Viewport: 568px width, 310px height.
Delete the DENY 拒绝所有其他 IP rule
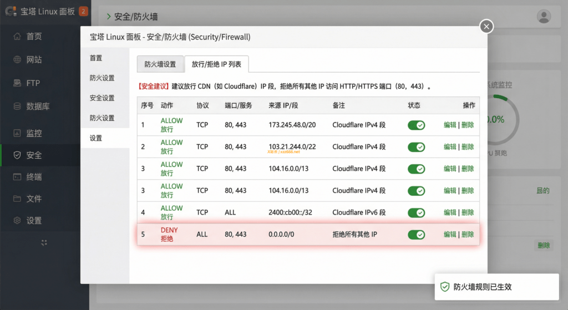pos(468,235)
